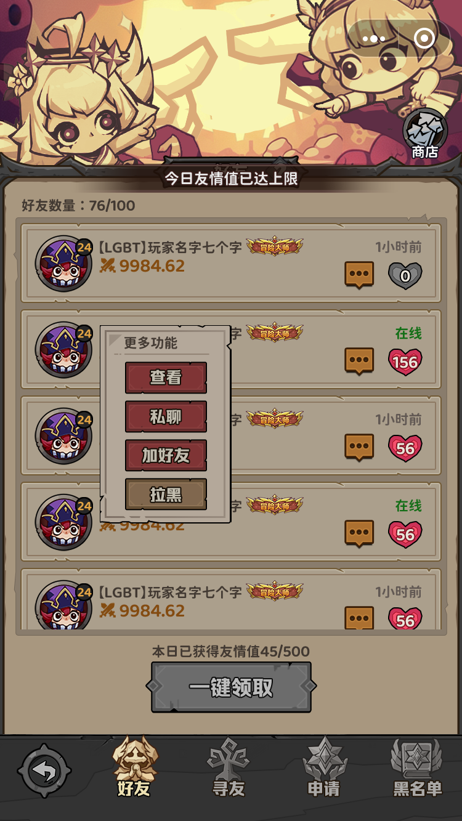
Task: Open chat bubble for the online second friend
Action: pos(359,361)
